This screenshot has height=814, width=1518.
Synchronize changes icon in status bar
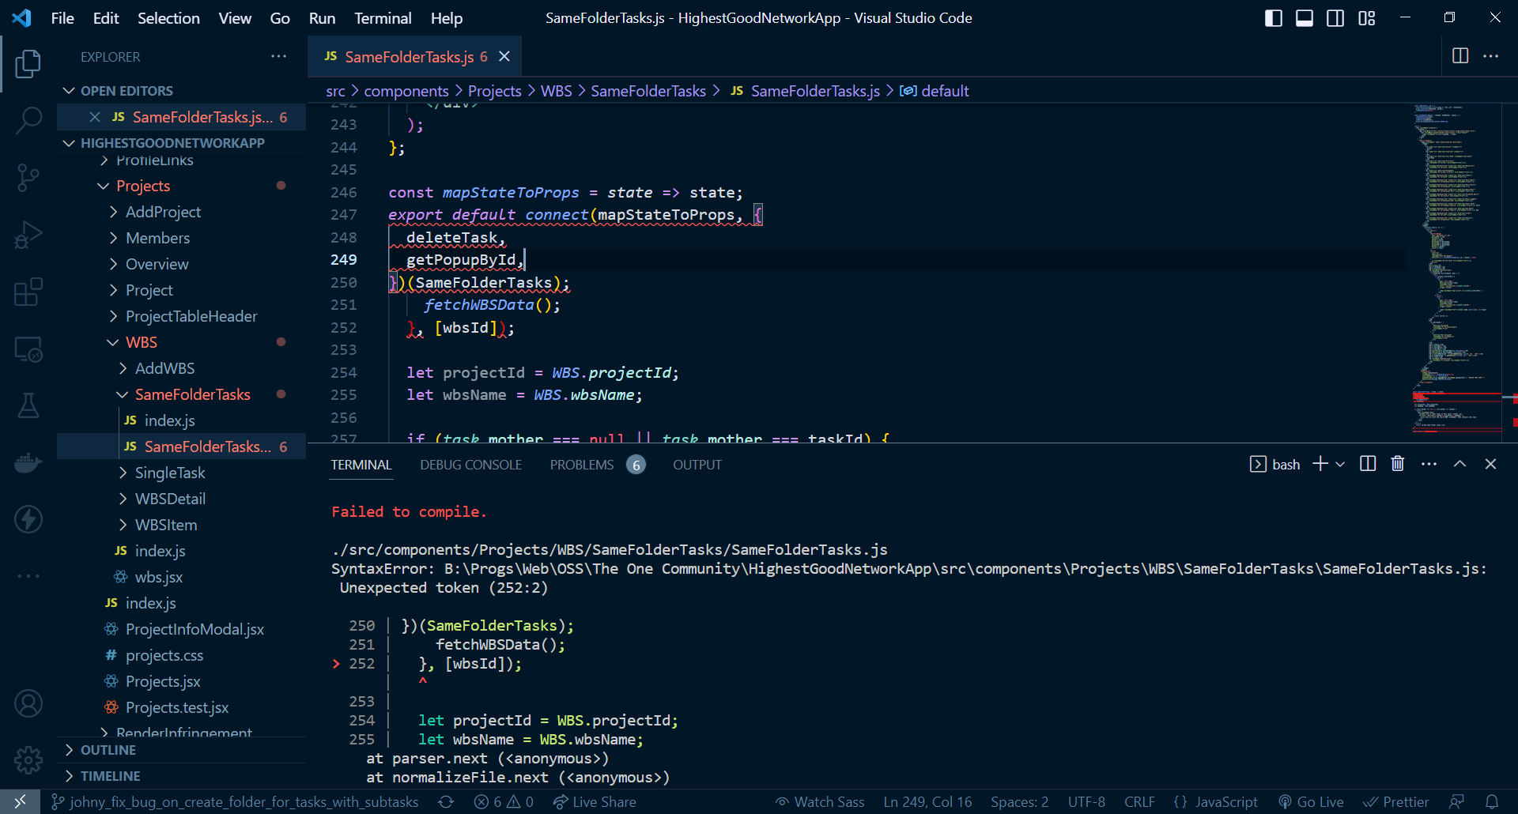point(446,802)
